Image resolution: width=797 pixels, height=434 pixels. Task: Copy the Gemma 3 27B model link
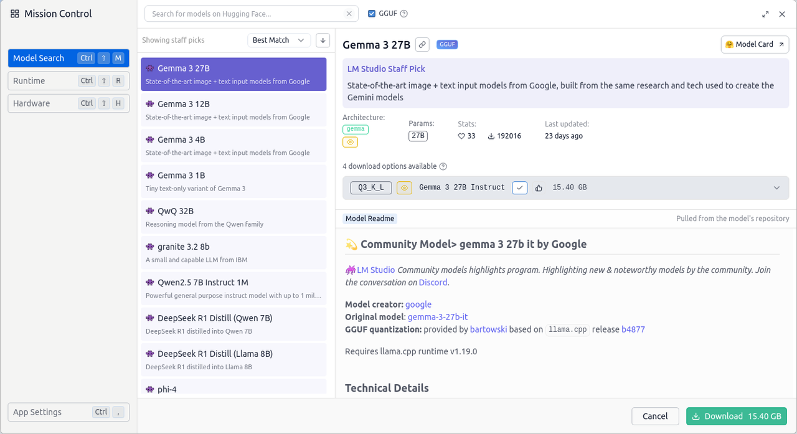point(422,44)
